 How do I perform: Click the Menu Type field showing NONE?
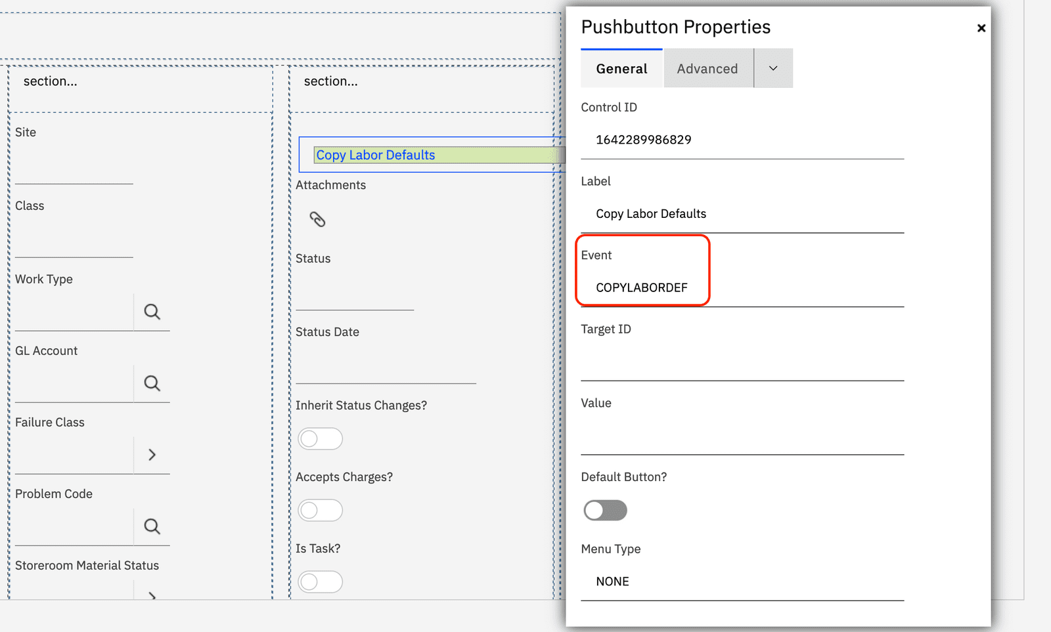[742, 581]
